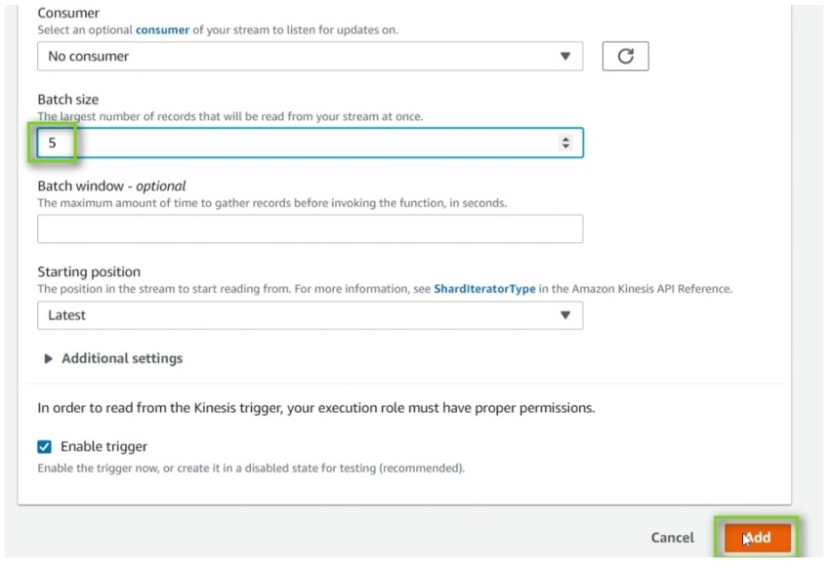
Task: Click the Additional settings disclosure triangle
Action: pos(48,358)
